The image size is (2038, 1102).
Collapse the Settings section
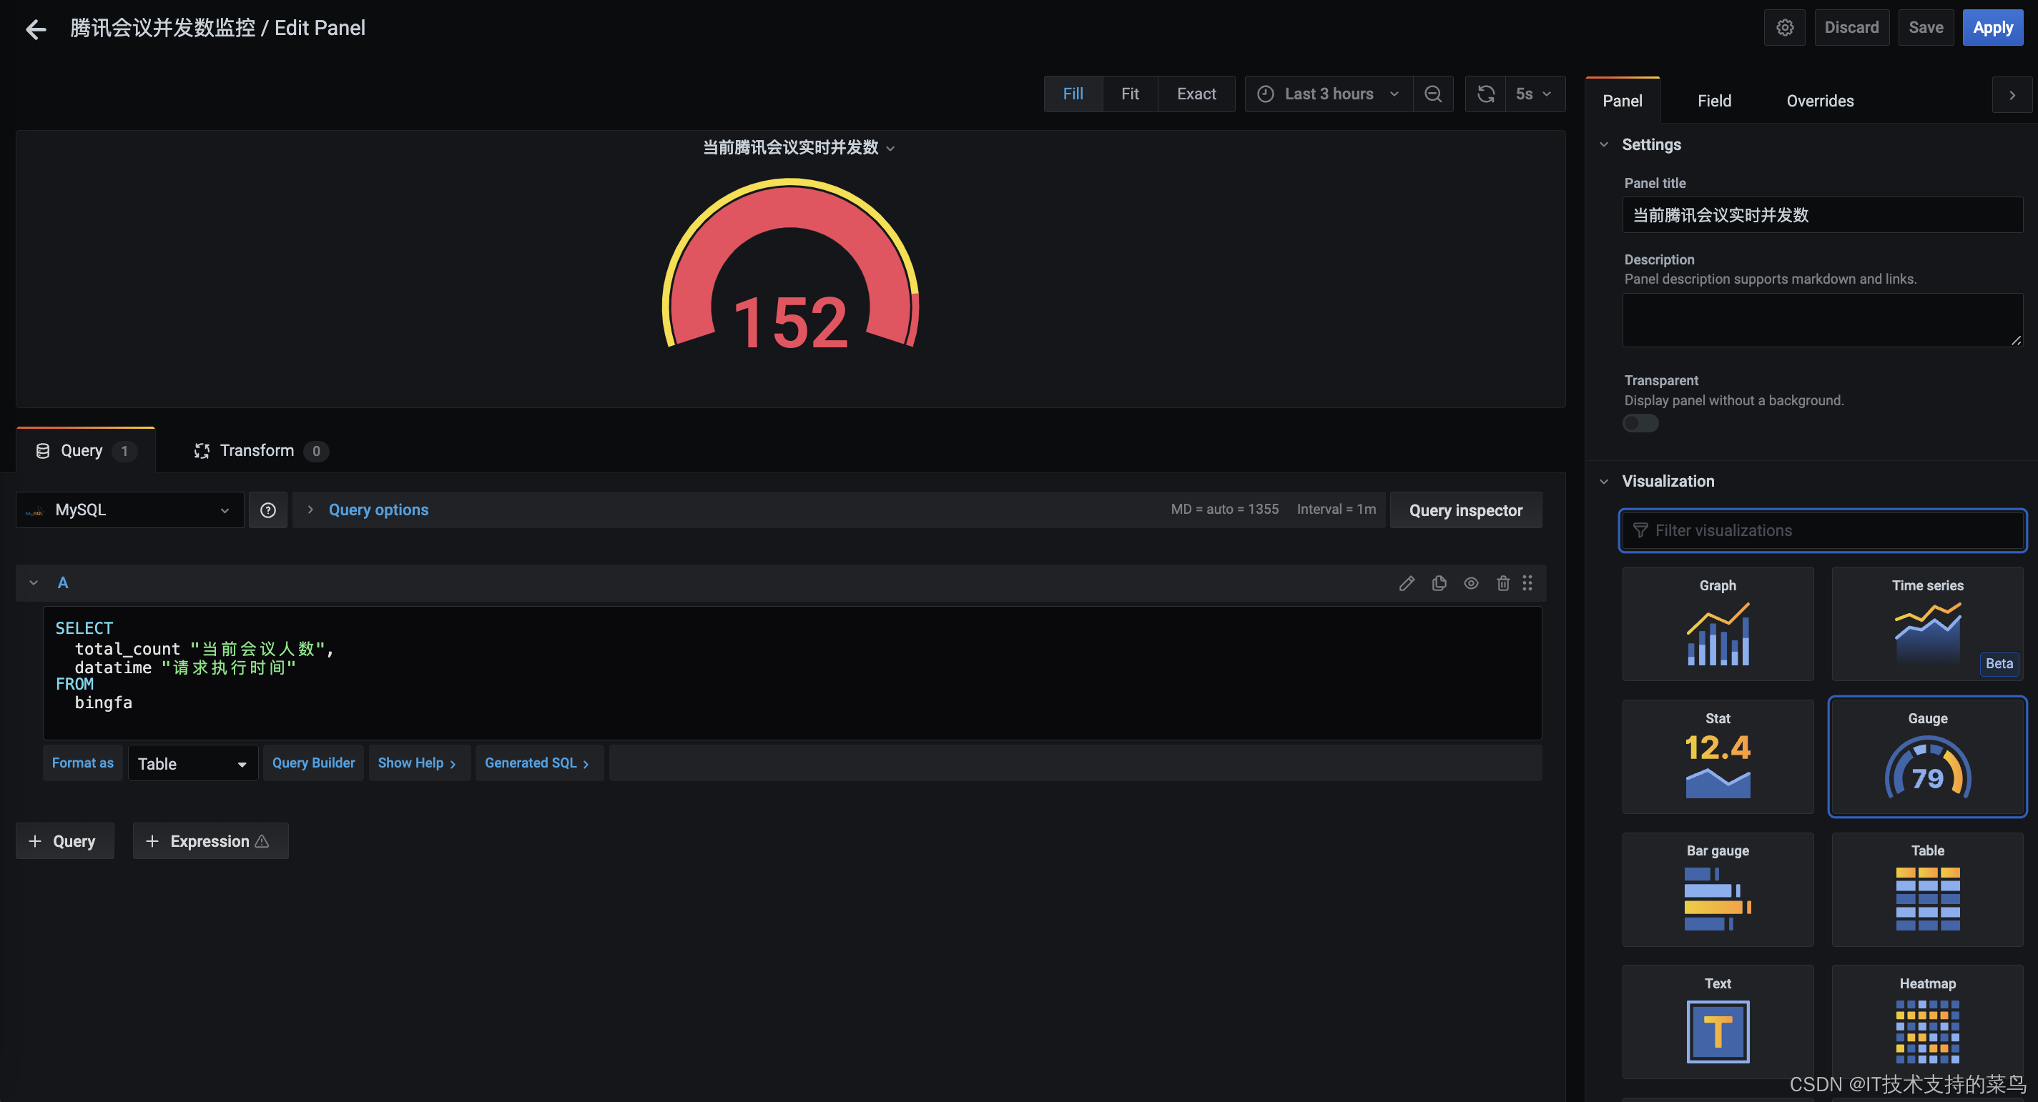(x=1604, y=144)
